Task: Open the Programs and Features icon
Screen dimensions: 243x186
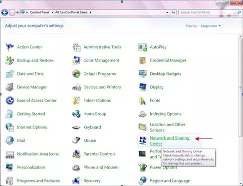Action: (9, 180)
